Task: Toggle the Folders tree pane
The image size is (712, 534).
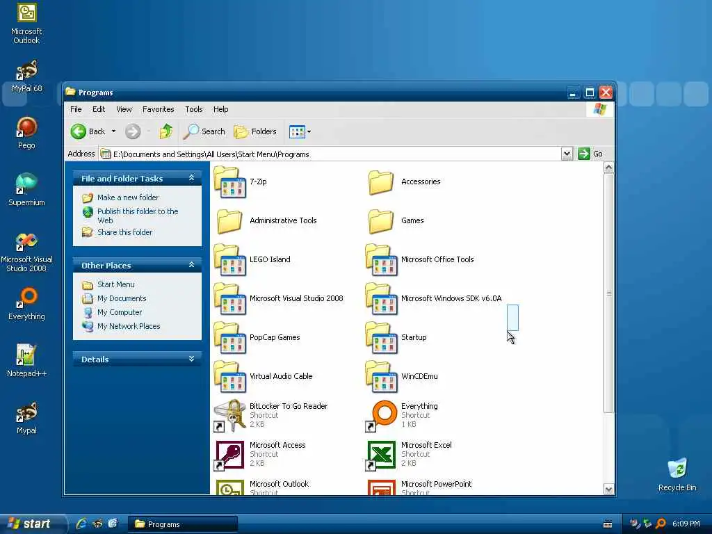Action: [254, 131]
